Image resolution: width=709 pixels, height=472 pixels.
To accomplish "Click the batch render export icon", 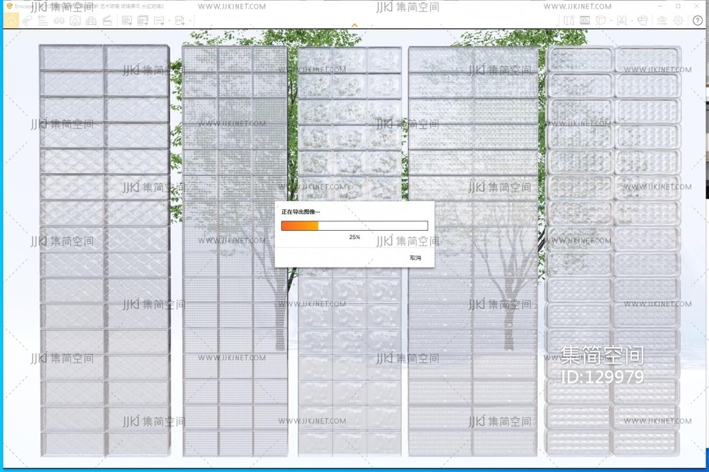I will (x=143, y=21).
